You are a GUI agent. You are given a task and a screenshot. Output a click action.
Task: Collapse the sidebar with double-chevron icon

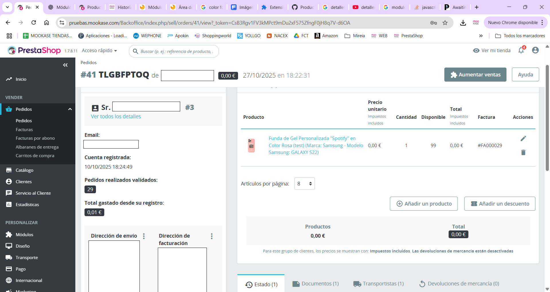65,65
